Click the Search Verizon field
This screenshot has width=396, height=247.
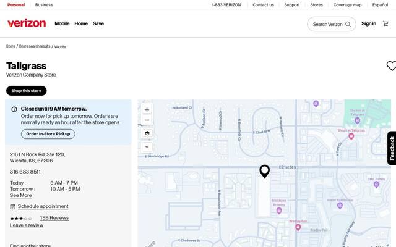click(x=332, y=24)
